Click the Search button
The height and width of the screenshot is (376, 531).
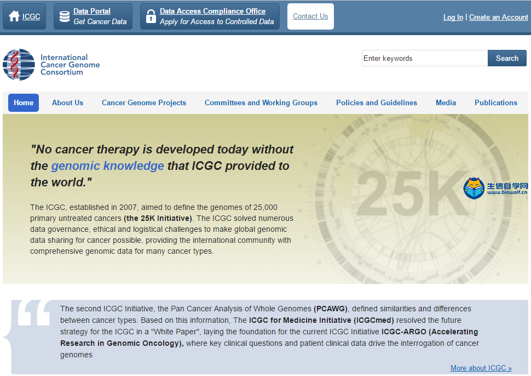coord(507,58)
